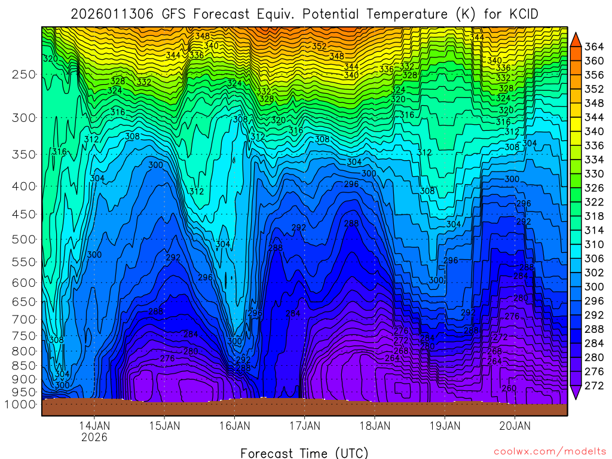Select the 20JAN date label on time axis

pyautogui.click(x=515, y=426)
